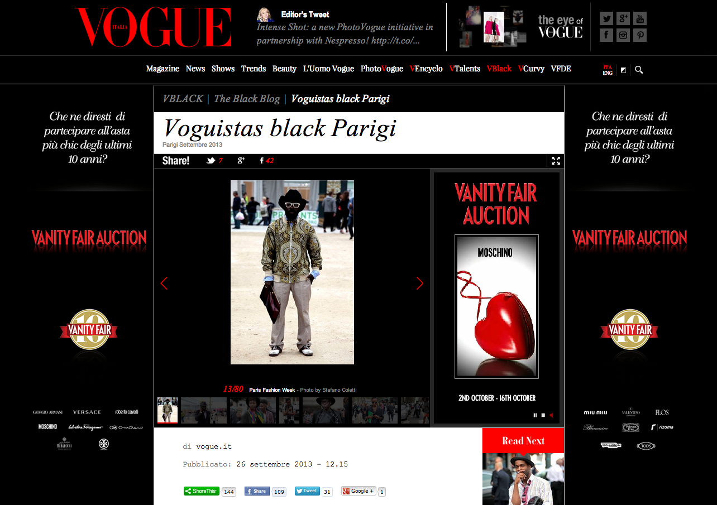Navigate to the Beauty section
The image size is (717, 505).
284,69
